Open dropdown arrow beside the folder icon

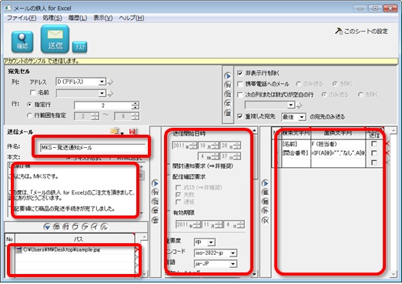tap(122, 133)
